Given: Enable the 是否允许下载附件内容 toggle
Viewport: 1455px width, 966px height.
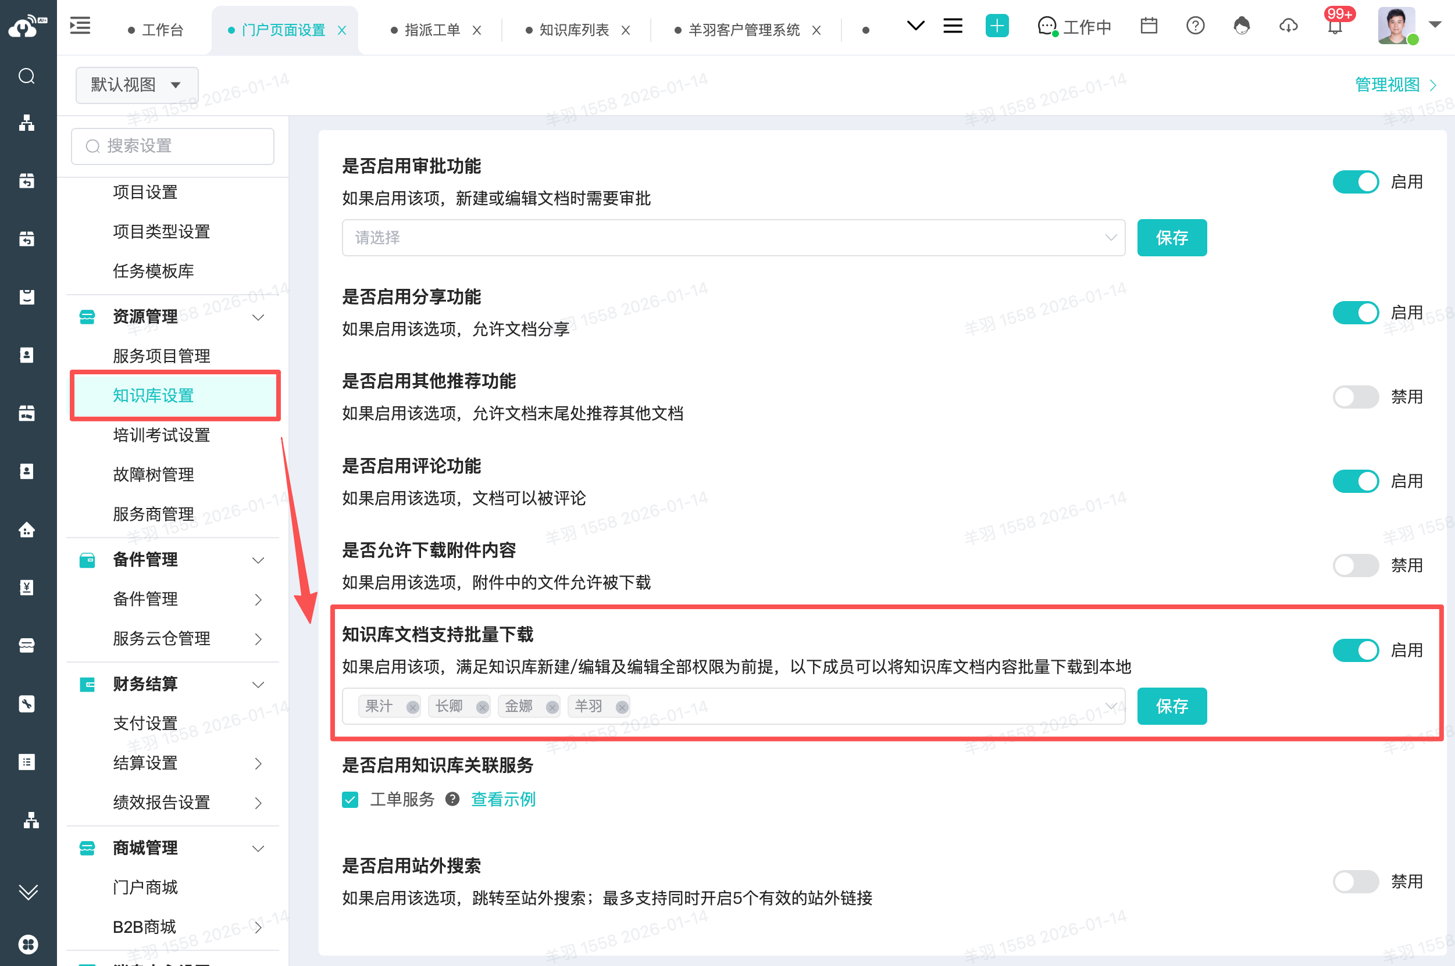Looking at the screenshot, I should click(1355, 565).
